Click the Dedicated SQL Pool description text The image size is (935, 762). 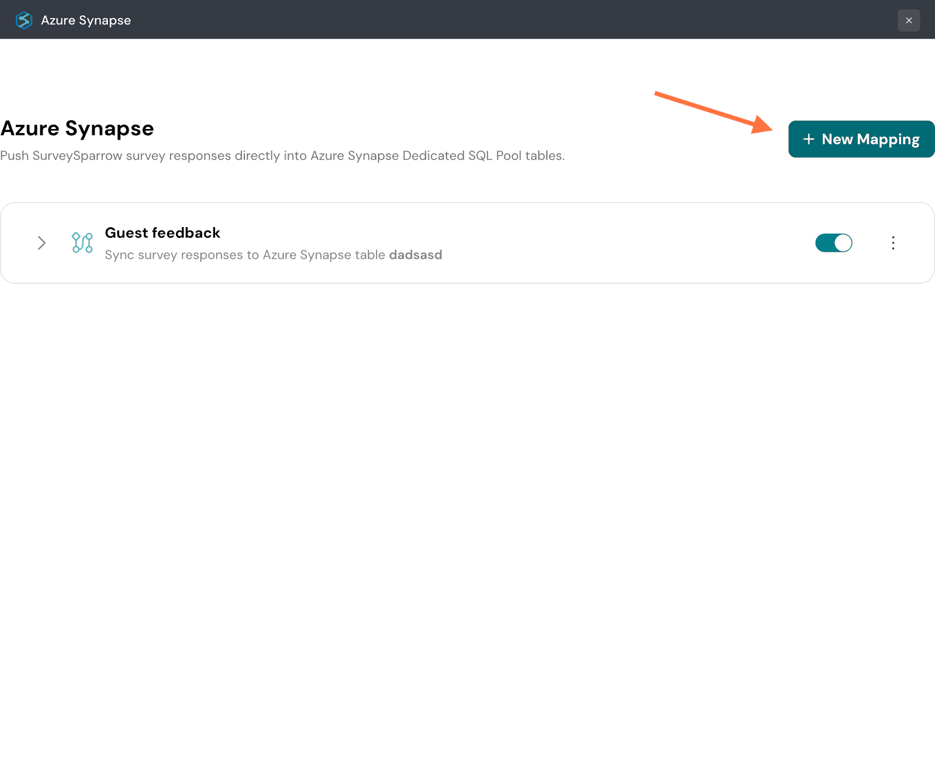click(462, 156)
